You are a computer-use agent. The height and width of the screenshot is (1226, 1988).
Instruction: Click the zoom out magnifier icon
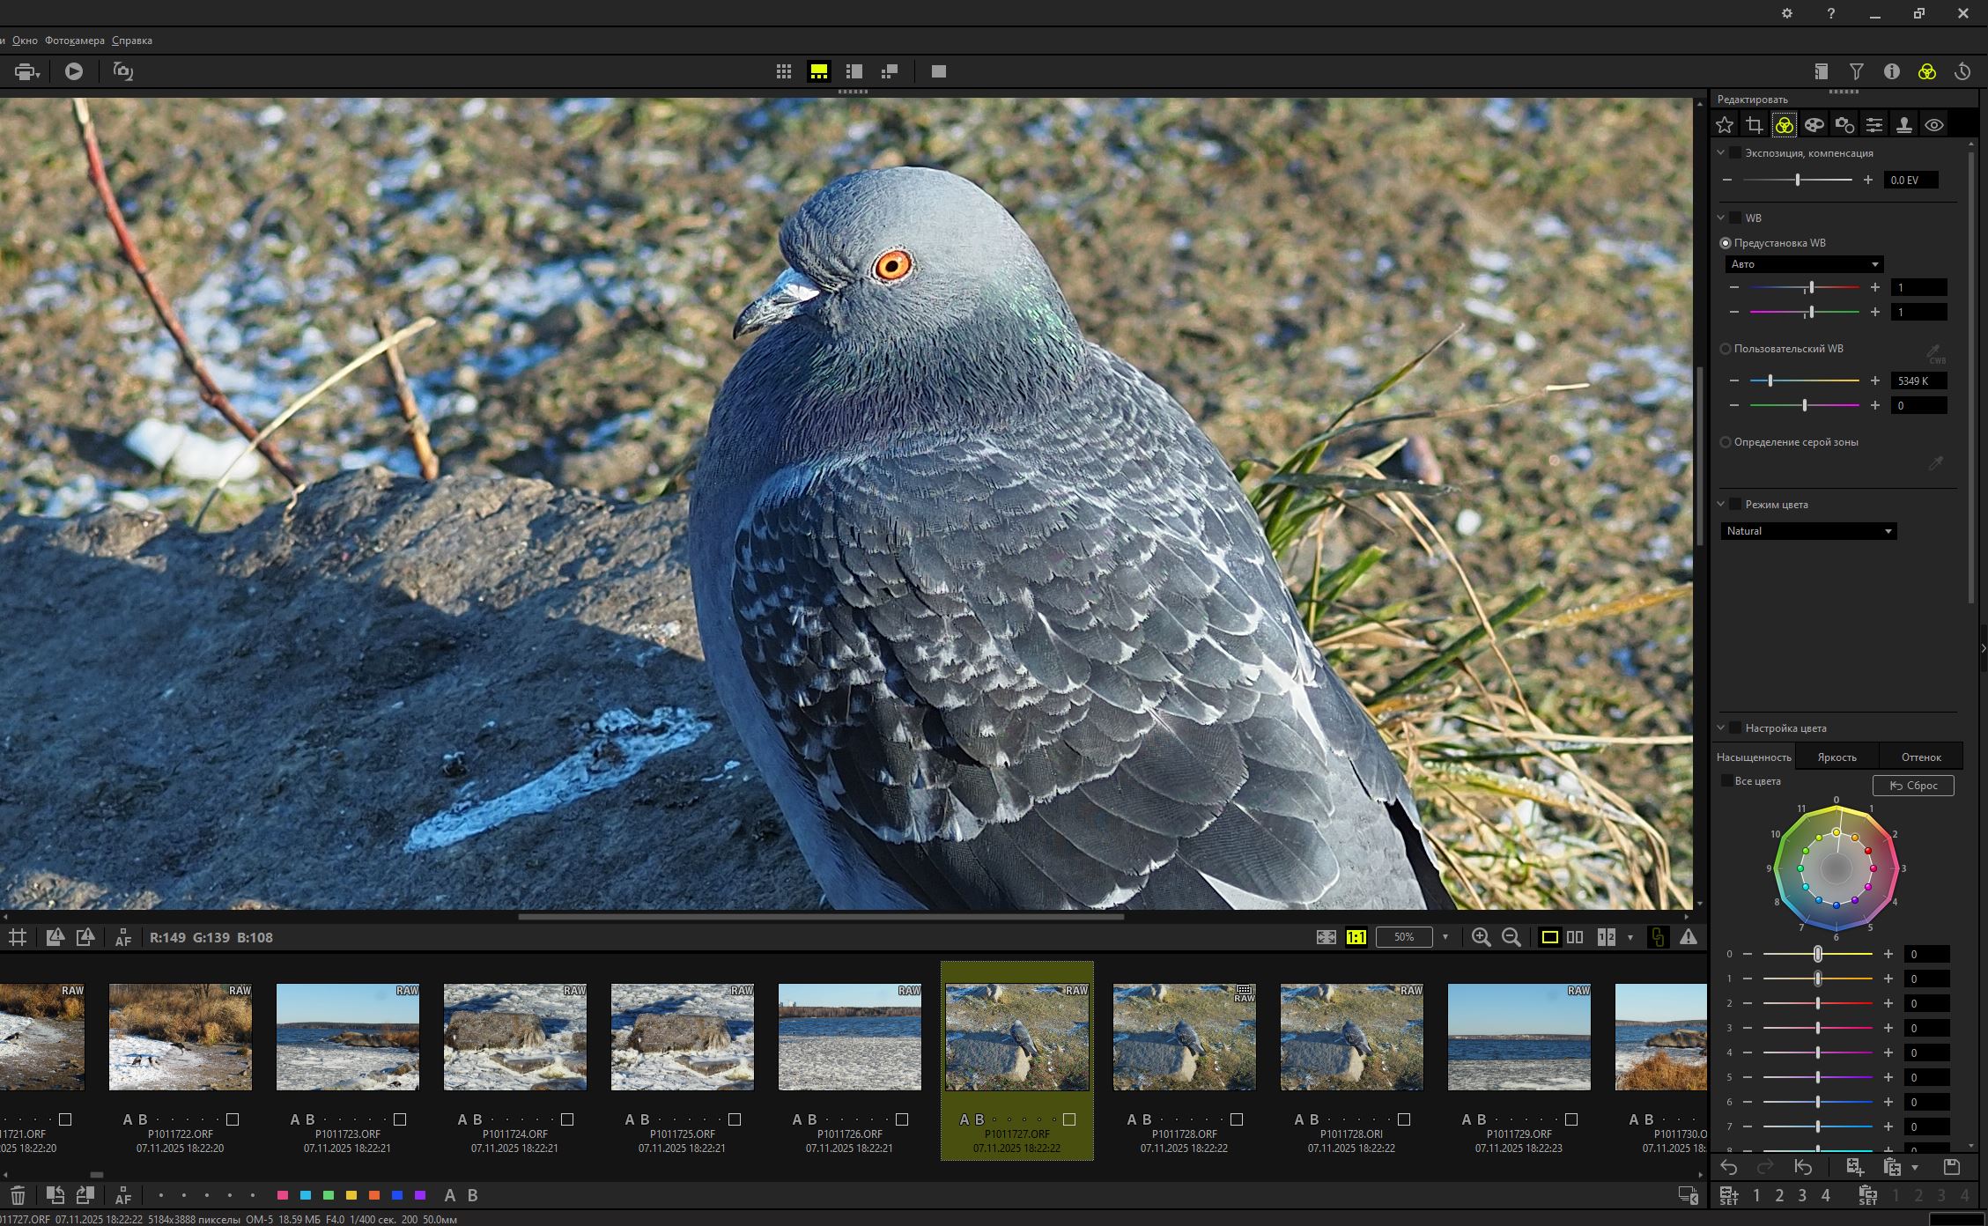1511,937
